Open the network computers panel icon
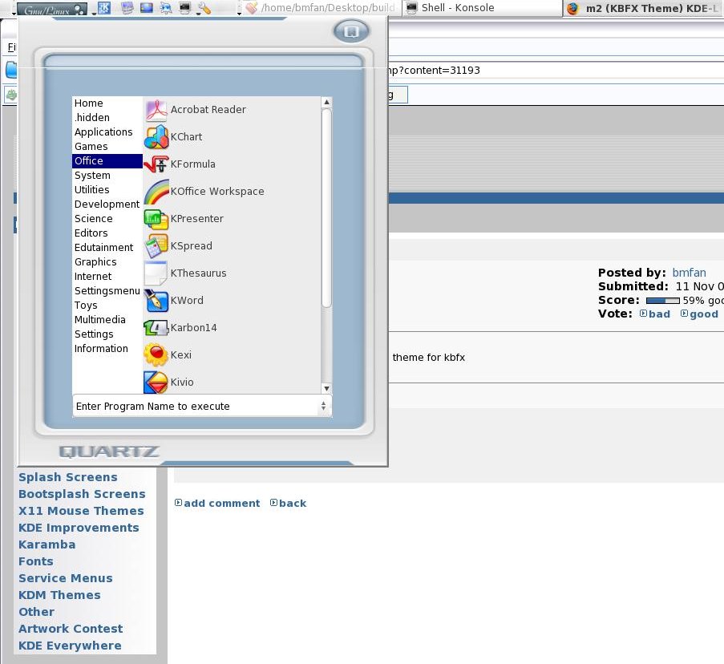The image size is (724, 664). point(166,8)
